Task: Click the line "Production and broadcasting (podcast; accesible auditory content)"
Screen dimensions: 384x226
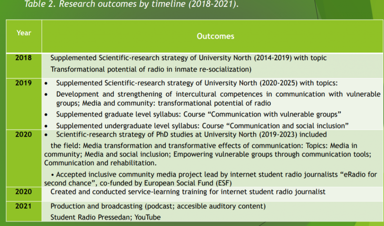Action: (x=158, y=206)
